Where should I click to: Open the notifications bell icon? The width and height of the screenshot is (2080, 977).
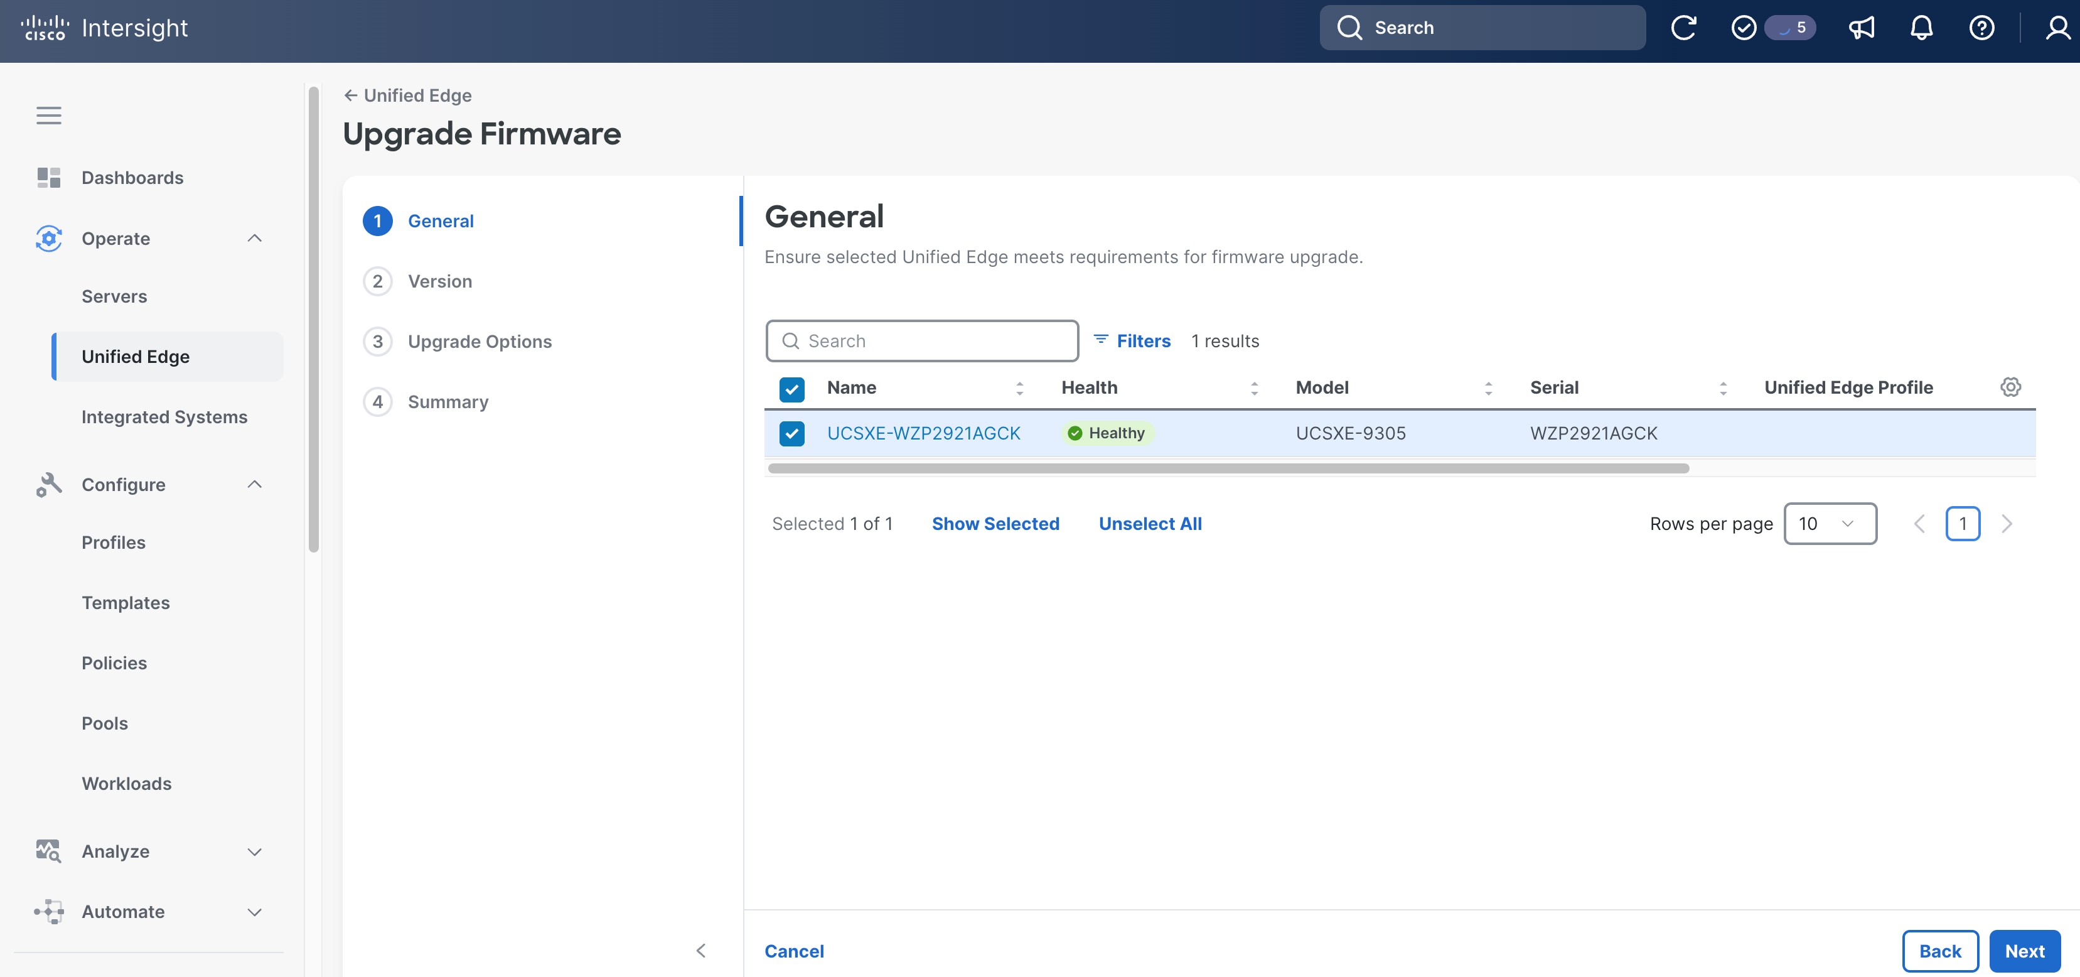1922,28
